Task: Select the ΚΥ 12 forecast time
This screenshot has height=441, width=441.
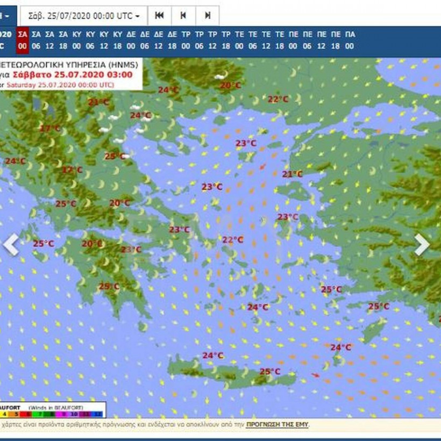Action: point(104,40)
